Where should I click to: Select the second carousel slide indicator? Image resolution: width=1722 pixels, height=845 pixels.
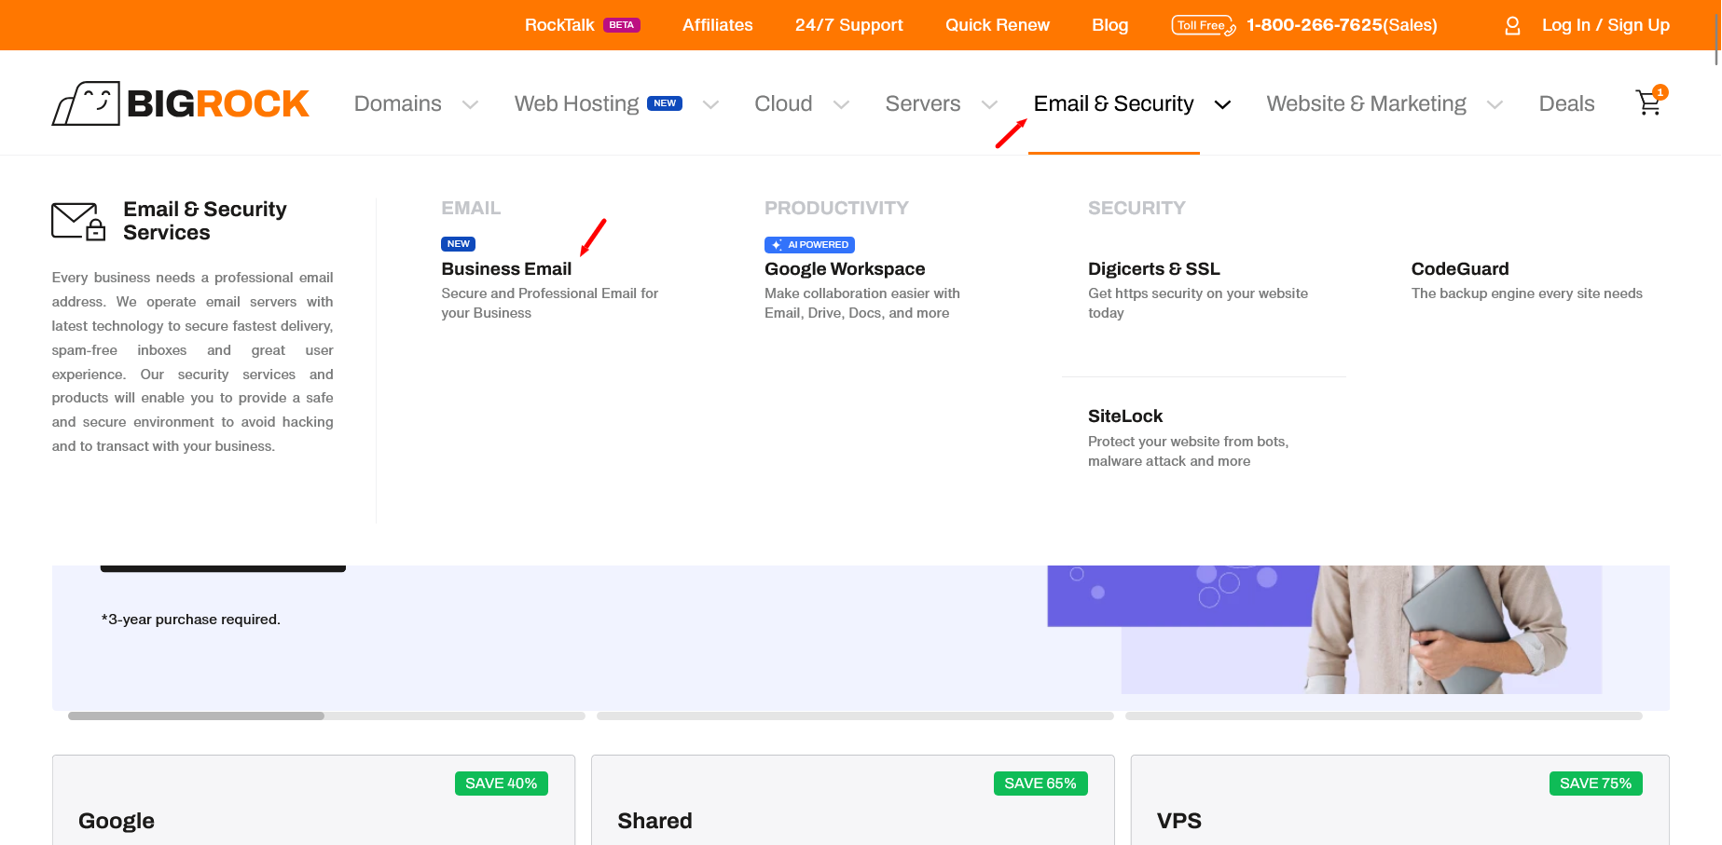(855, 716)
